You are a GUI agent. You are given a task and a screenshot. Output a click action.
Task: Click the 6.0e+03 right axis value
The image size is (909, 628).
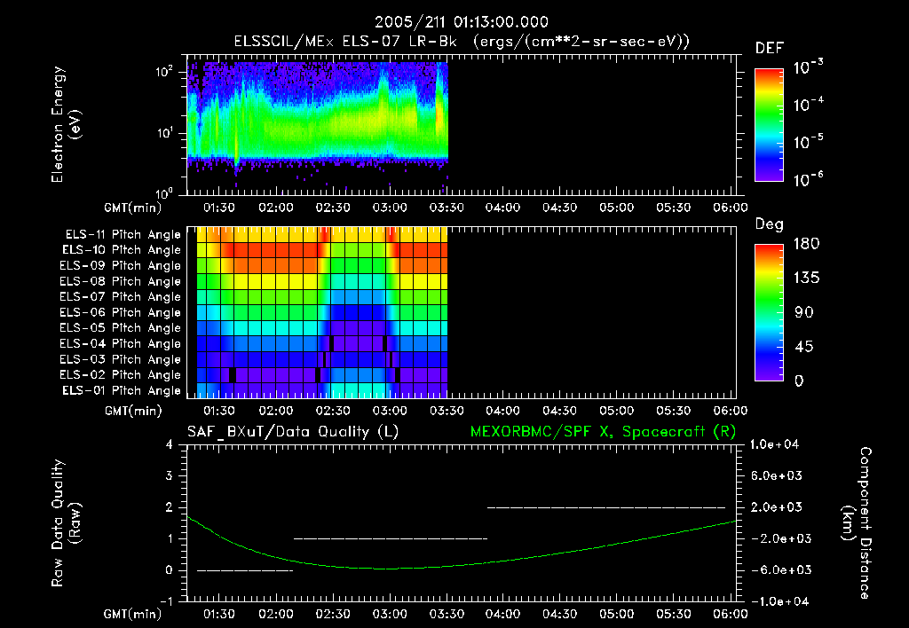click(x=777, y=476)
